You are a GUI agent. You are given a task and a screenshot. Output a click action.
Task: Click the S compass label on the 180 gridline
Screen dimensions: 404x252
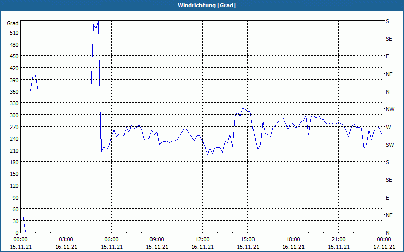pos(387,162)
